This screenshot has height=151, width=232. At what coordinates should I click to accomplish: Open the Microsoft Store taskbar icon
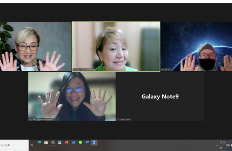(46, 143)
